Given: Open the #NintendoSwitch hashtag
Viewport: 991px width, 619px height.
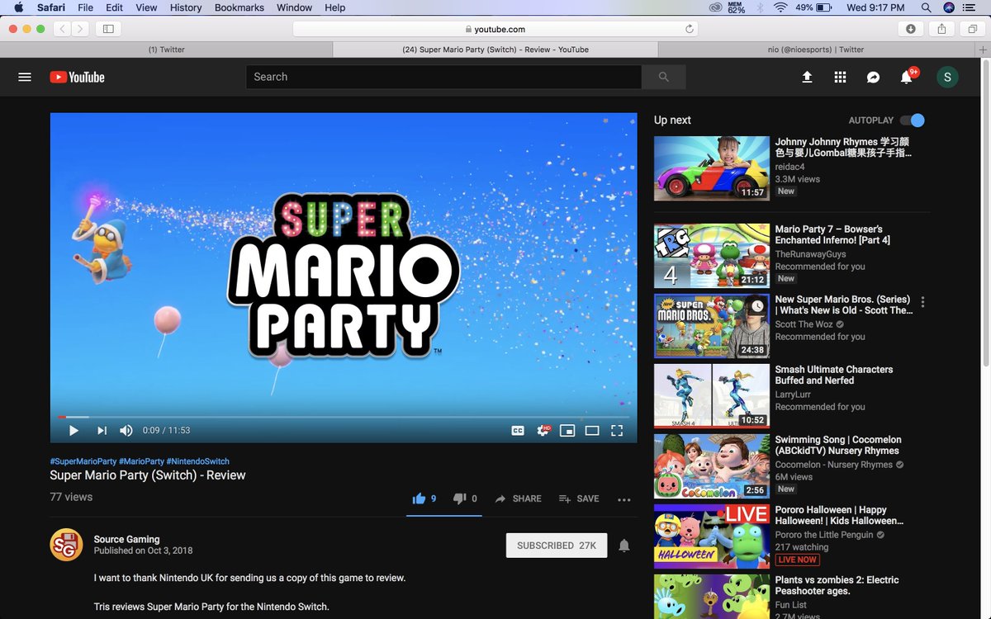Looking at the screenshot, I should (x=198, y=461).
